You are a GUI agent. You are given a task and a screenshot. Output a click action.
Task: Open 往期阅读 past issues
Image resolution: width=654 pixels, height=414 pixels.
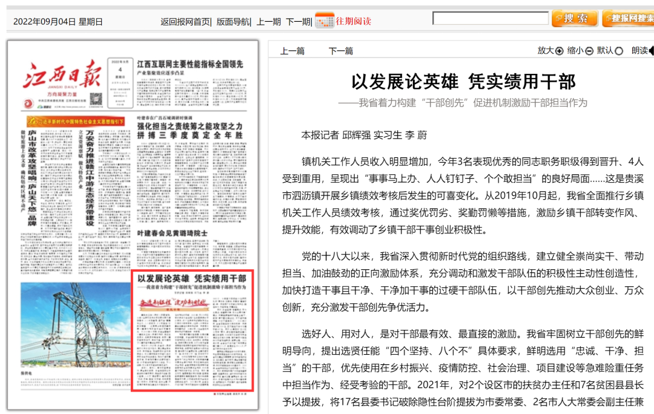tap(353, 21)
